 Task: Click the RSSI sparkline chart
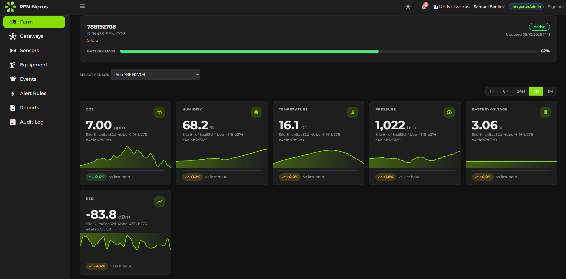[x=125, y=242]
